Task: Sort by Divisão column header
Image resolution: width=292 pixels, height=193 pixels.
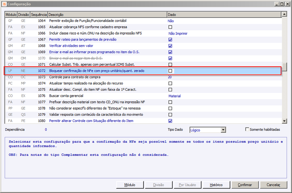Action: coord(24,15)
